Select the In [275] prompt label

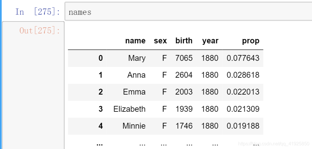click(x=38, y=12)
